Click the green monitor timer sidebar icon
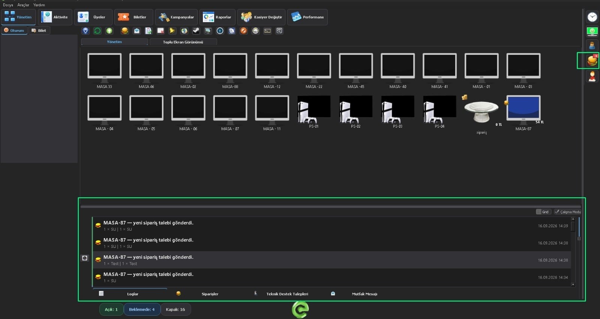The image size is (600, 319). tap(592, 31)
